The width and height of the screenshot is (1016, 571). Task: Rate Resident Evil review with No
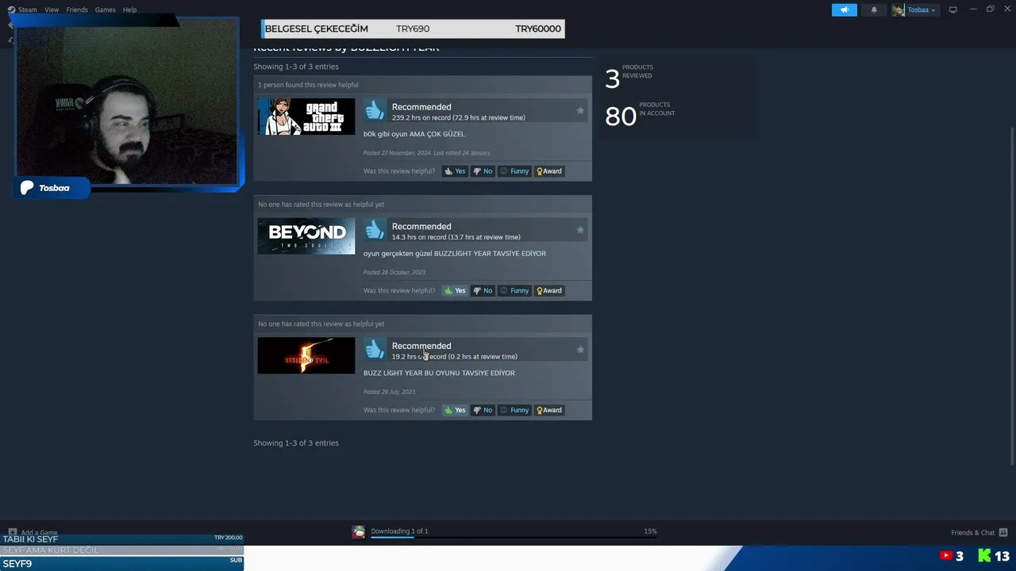(483, 410)
